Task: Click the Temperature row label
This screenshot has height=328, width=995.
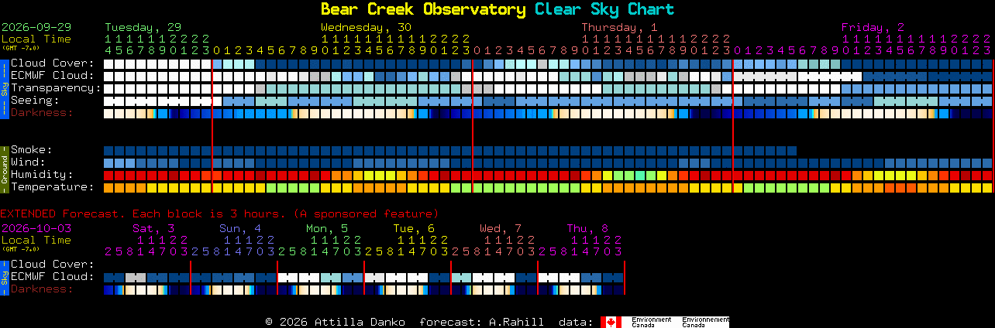Action: click(x=53, y=187)
